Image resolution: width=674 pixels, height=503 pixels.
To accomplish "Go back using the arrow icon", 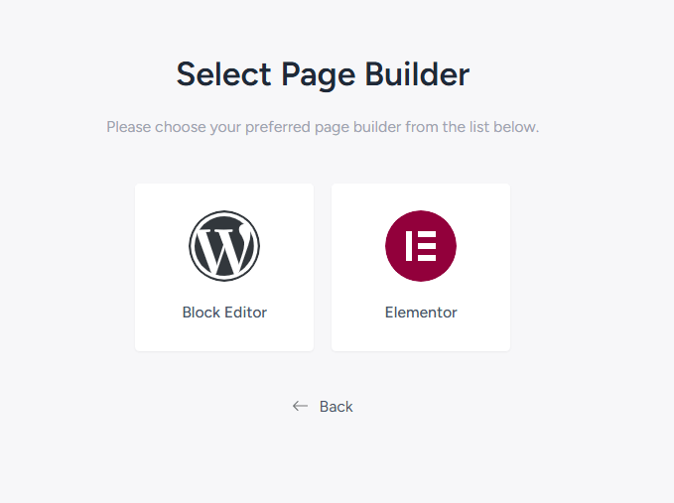I will click(300, 406).
